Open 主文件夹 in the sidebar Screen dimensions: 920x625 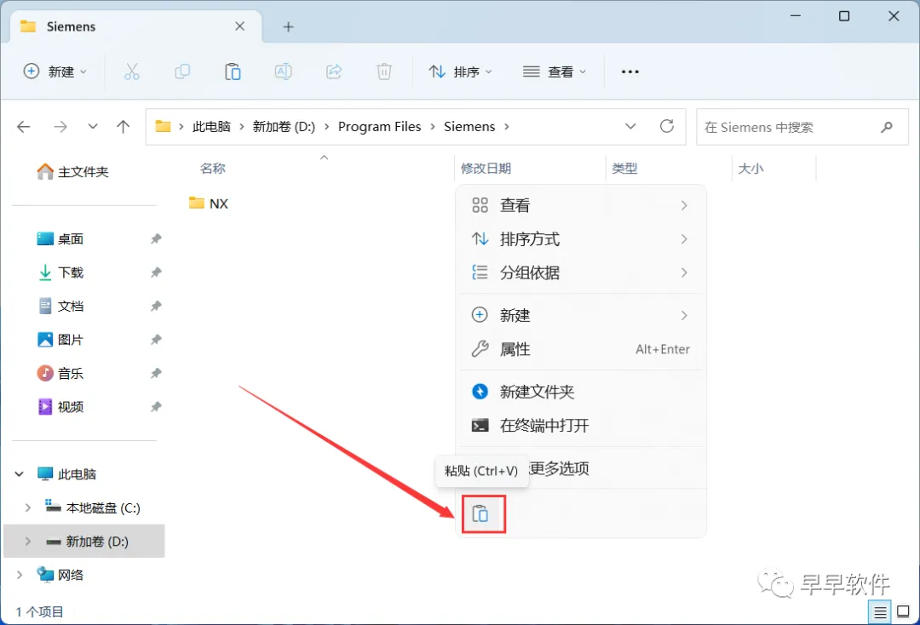coord(72,172)
